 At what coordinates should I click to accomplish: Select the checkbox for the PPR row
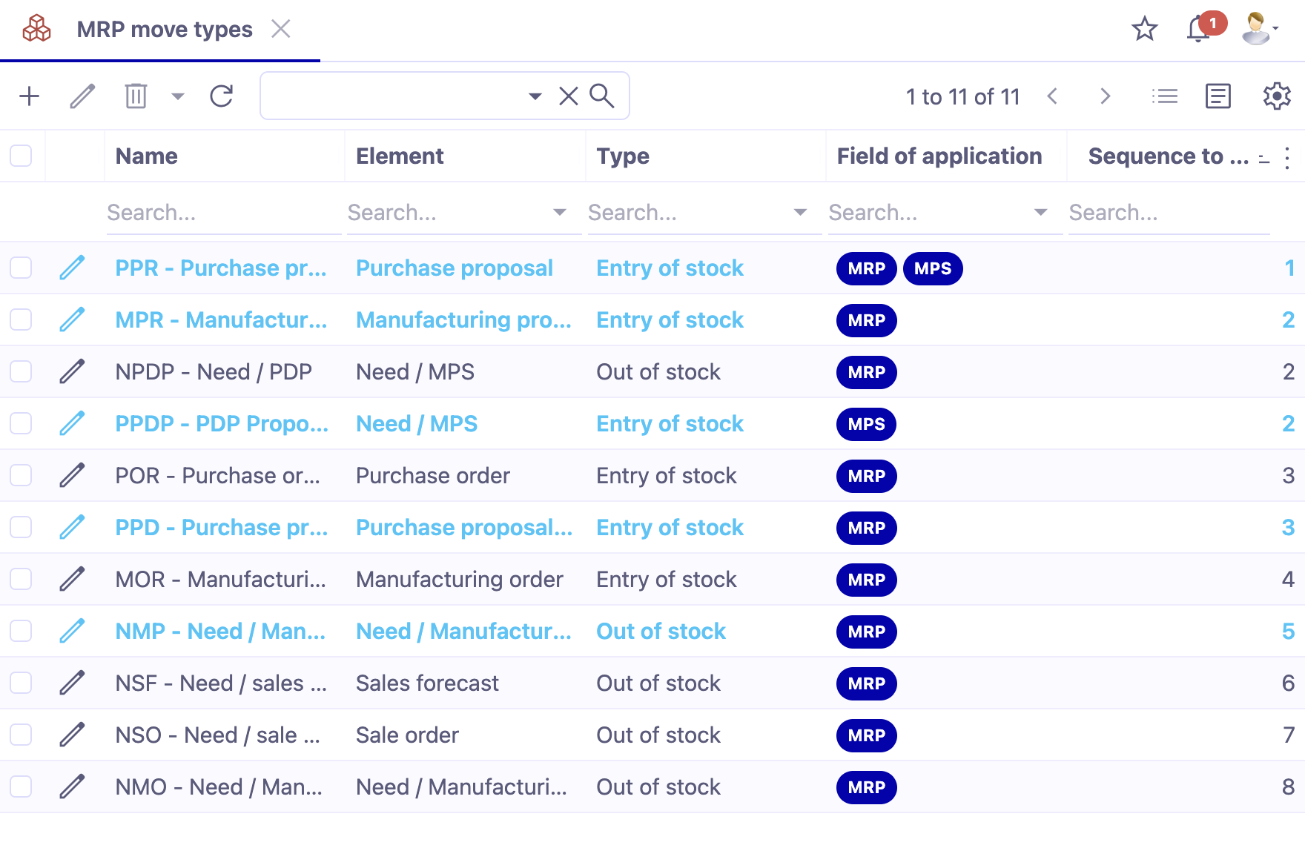pyautogui.click(x=20, y=268)
